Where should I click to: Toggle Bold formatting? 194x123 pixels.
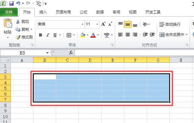click(40, 35)
